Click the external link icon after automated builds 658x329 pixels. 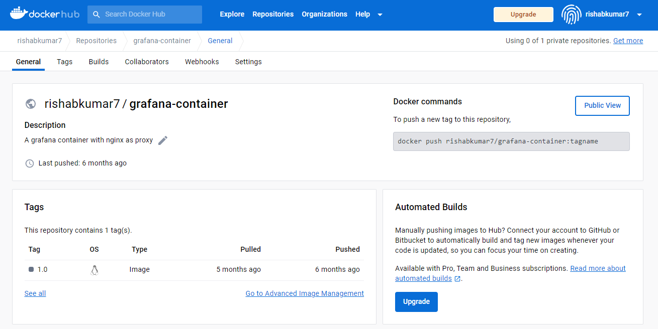tap(457, 279)
